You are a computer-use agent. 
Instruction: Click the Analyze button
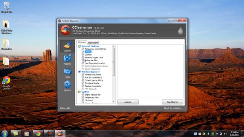click(128, 102)
